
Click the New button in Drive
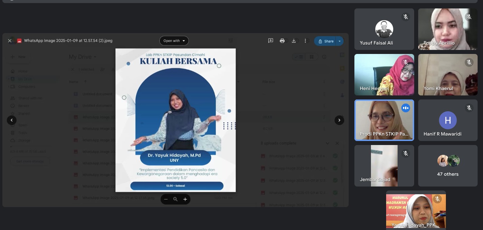18,57
